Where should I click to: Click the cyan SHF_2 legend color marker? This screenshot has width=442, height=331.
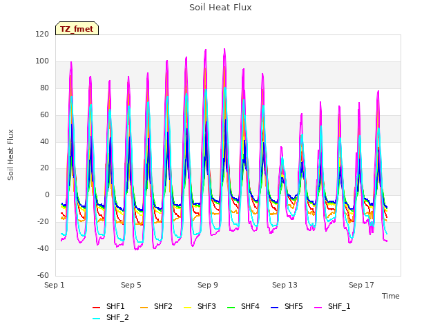click(97, 319)
